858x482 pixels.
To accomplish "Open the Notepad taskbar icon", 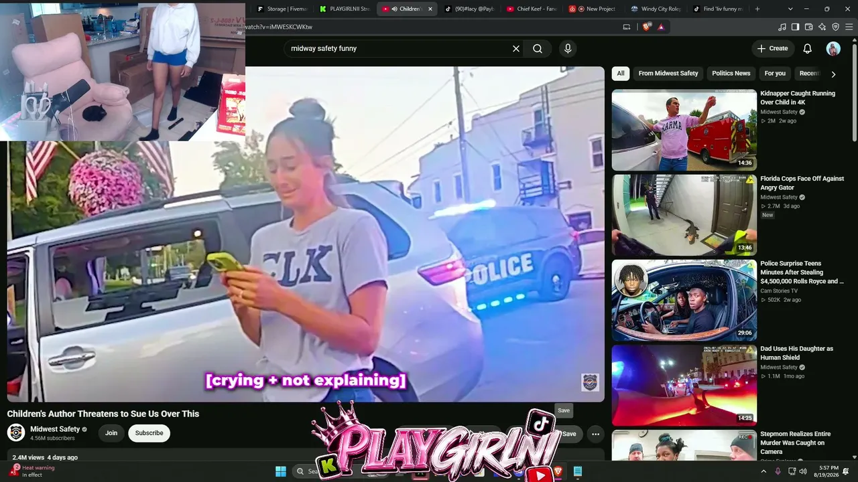I will 577,471.
